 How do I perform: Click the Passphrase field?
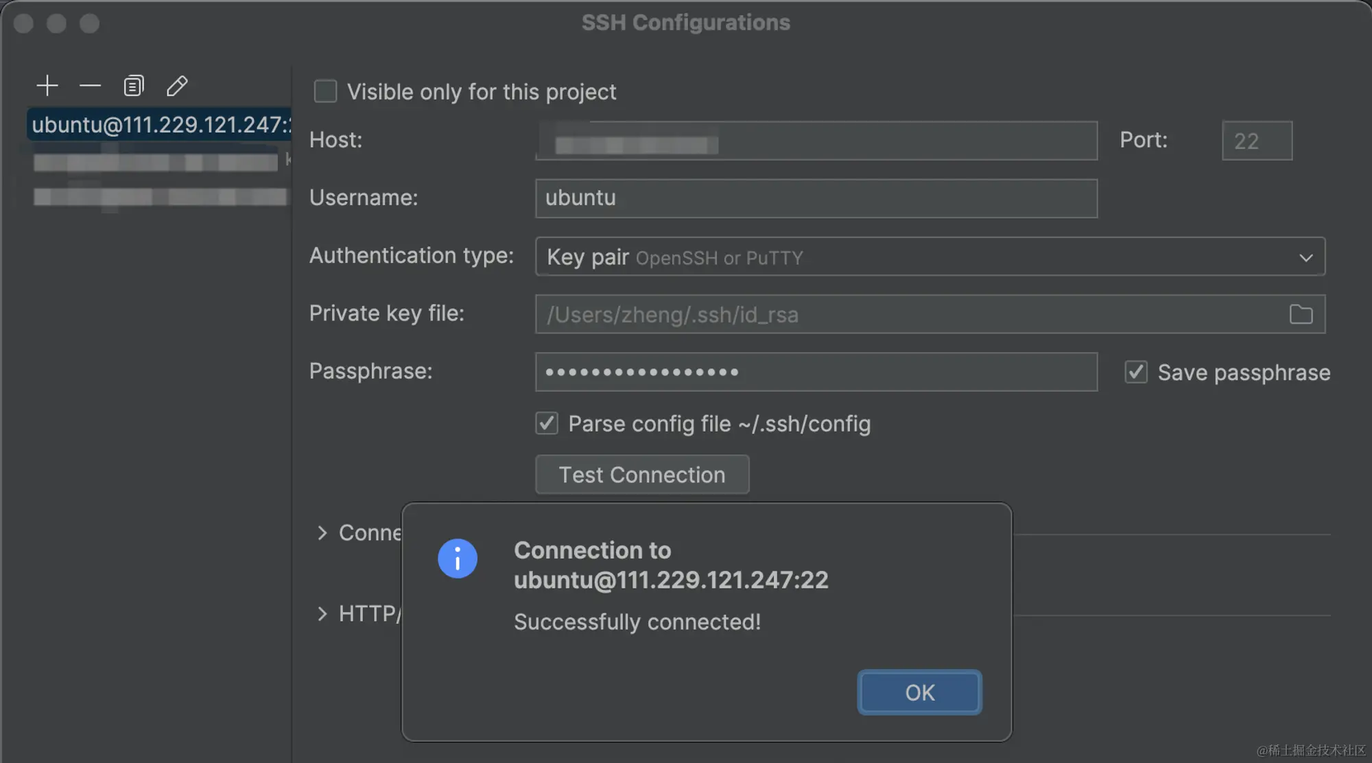[816, 372]
